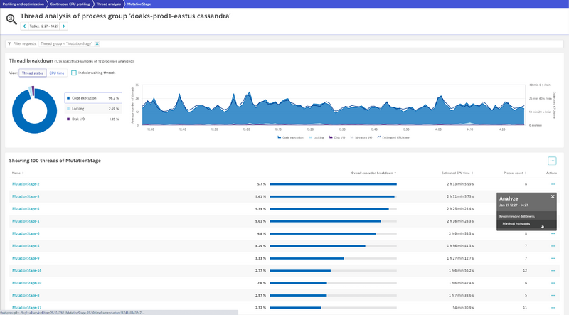The height and width of the screenshot is (315, 569).
Task: Remove the MutationStage thread group filter
Action: tap(98, 43)
